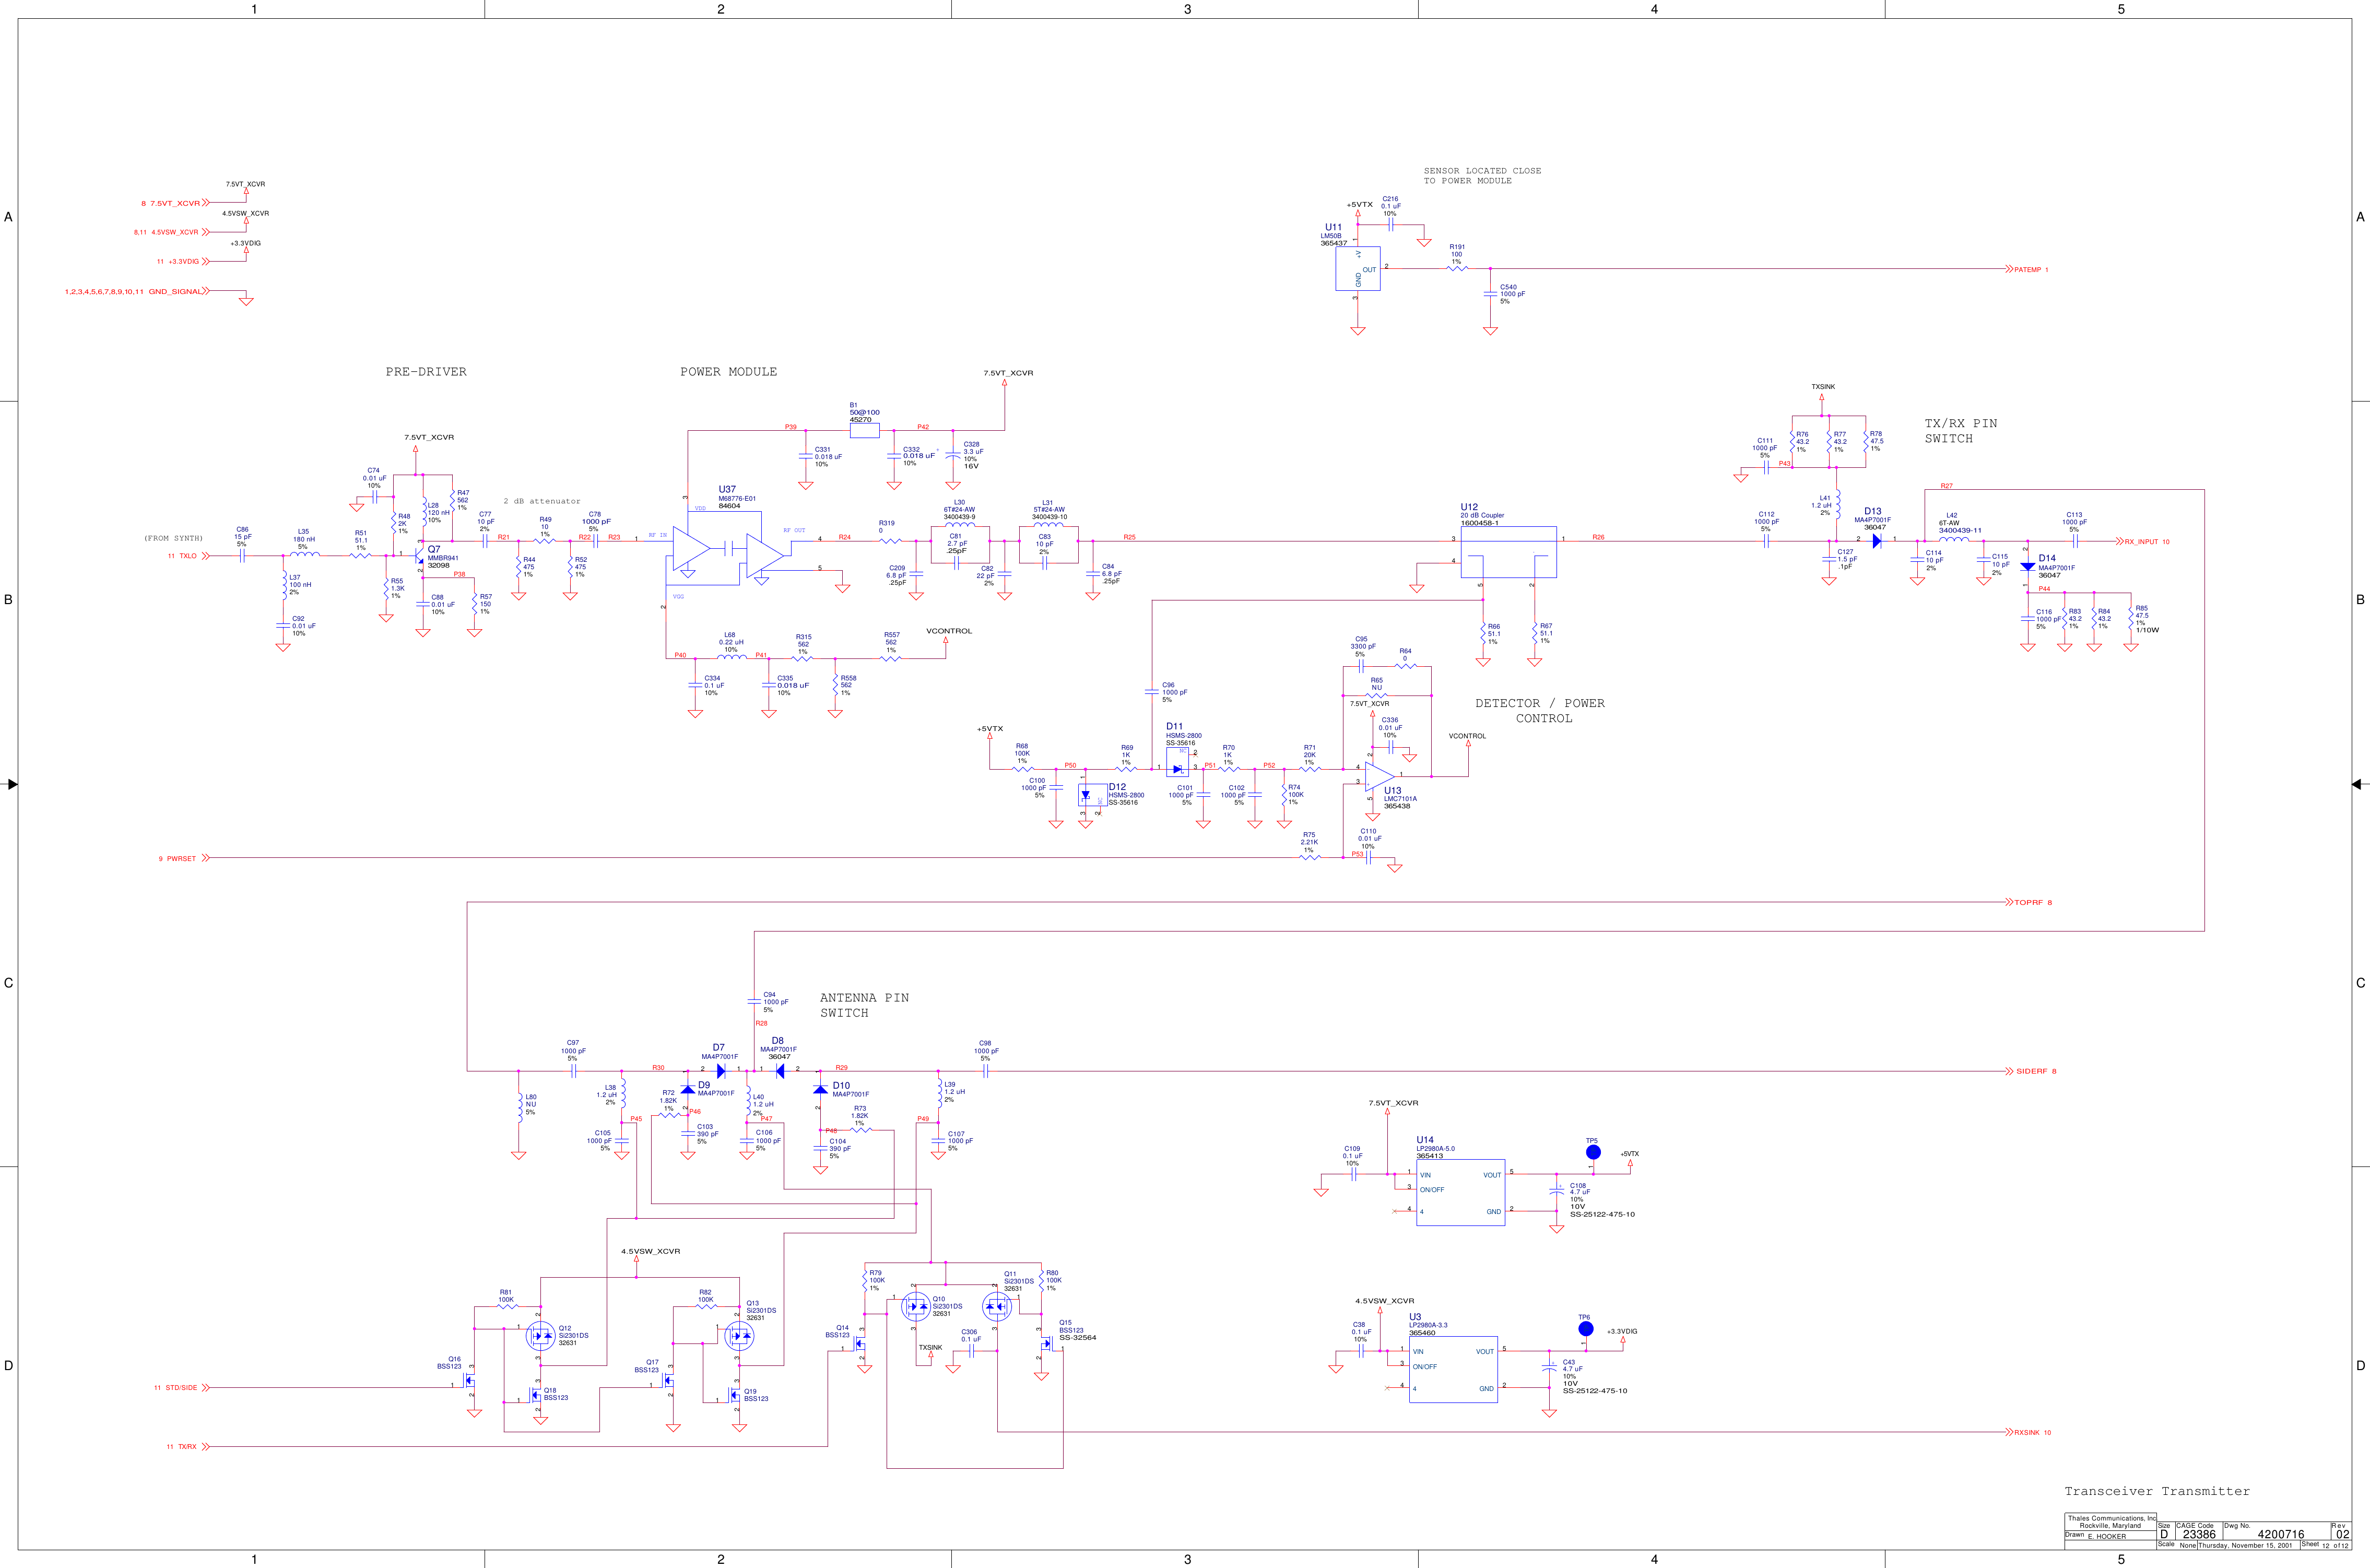2370x1568 pixels.
Task: Select the Q10 Si2301DS MOSFET circle
Action: [916, 1306]
